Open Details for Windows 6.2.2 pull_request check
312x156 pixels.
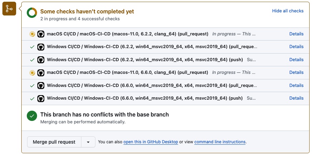[x=296, y=47]
